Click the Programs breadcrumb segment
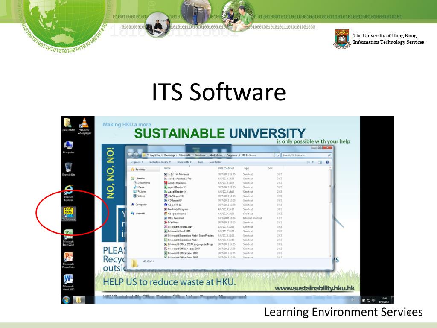 coord(232,155)
